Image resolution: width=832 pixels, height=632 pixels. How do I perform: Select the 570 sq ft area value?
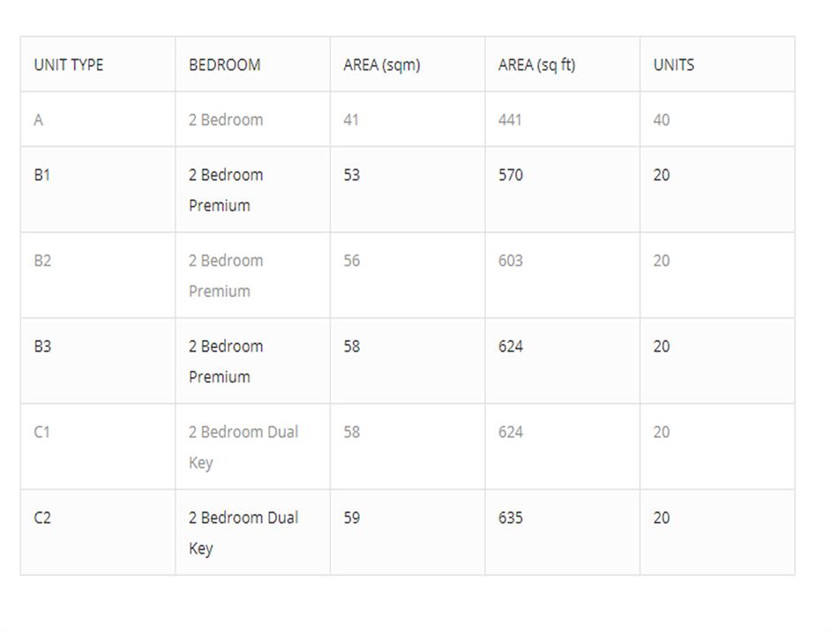[x=510, y=175]
